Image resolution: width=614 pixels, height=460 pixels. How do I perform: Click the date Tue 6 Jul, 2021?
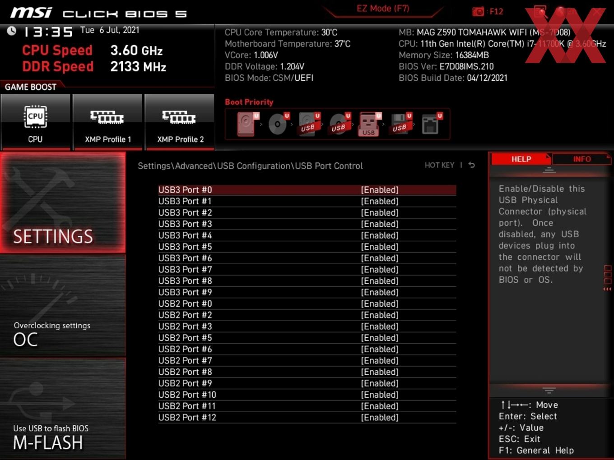(110, 30)
